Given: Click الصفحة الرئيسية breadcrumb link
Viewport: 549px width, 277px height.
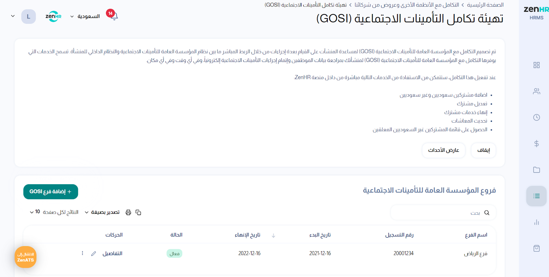Looking at the screenshot, I should click(485, 5).
